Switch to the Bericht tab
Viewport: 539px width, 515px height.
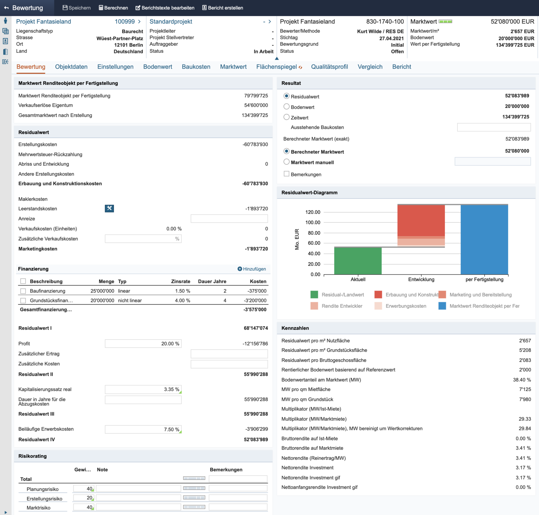(401, 67)
